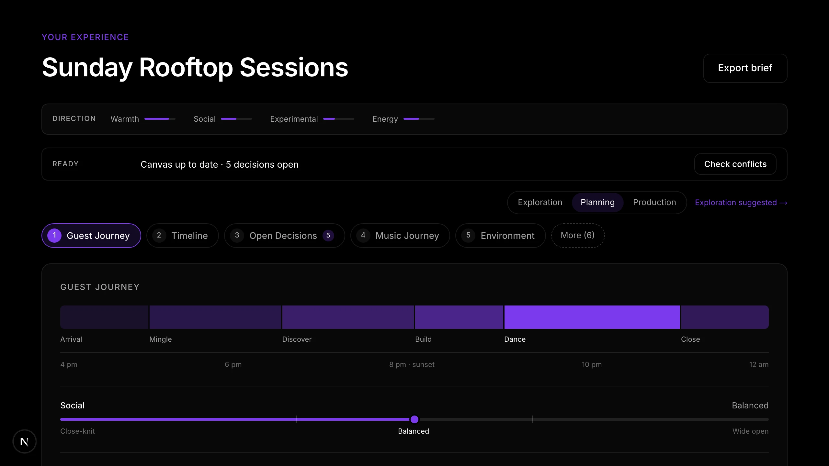Expand the More (6) sections chip
Screen dimensions: 829x466
click(x=578, y=235)
